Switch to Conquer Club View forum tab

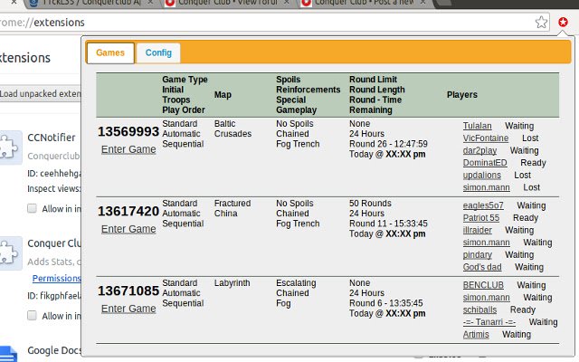[227, 4]
